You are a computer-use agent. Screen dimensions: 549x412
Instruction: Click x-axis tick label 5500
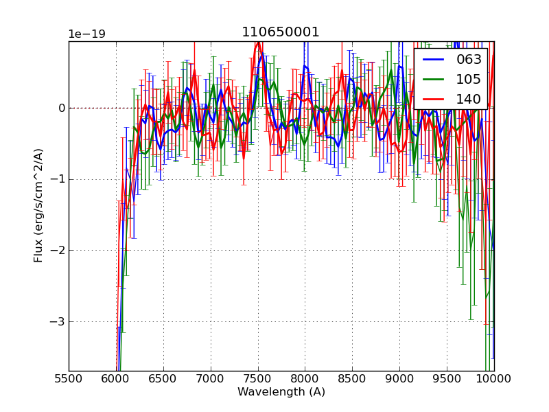click(69, 378)
